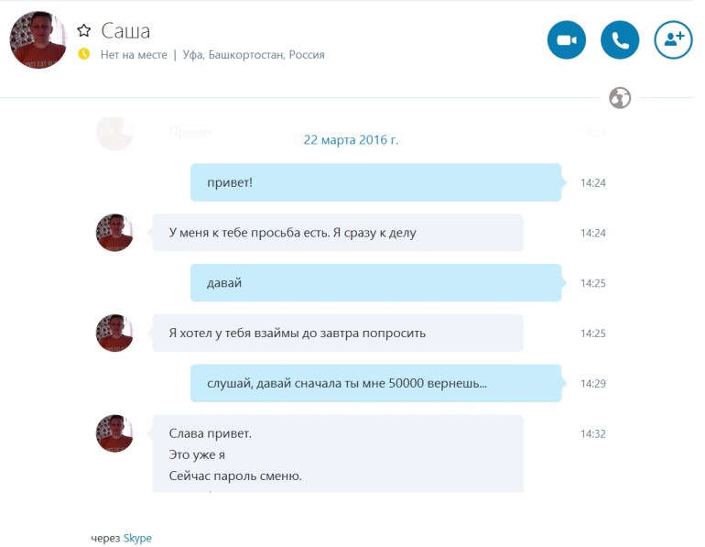705x547 pixels.
Task: Select the message about returning 50000
Action: [x=376, y=383]
